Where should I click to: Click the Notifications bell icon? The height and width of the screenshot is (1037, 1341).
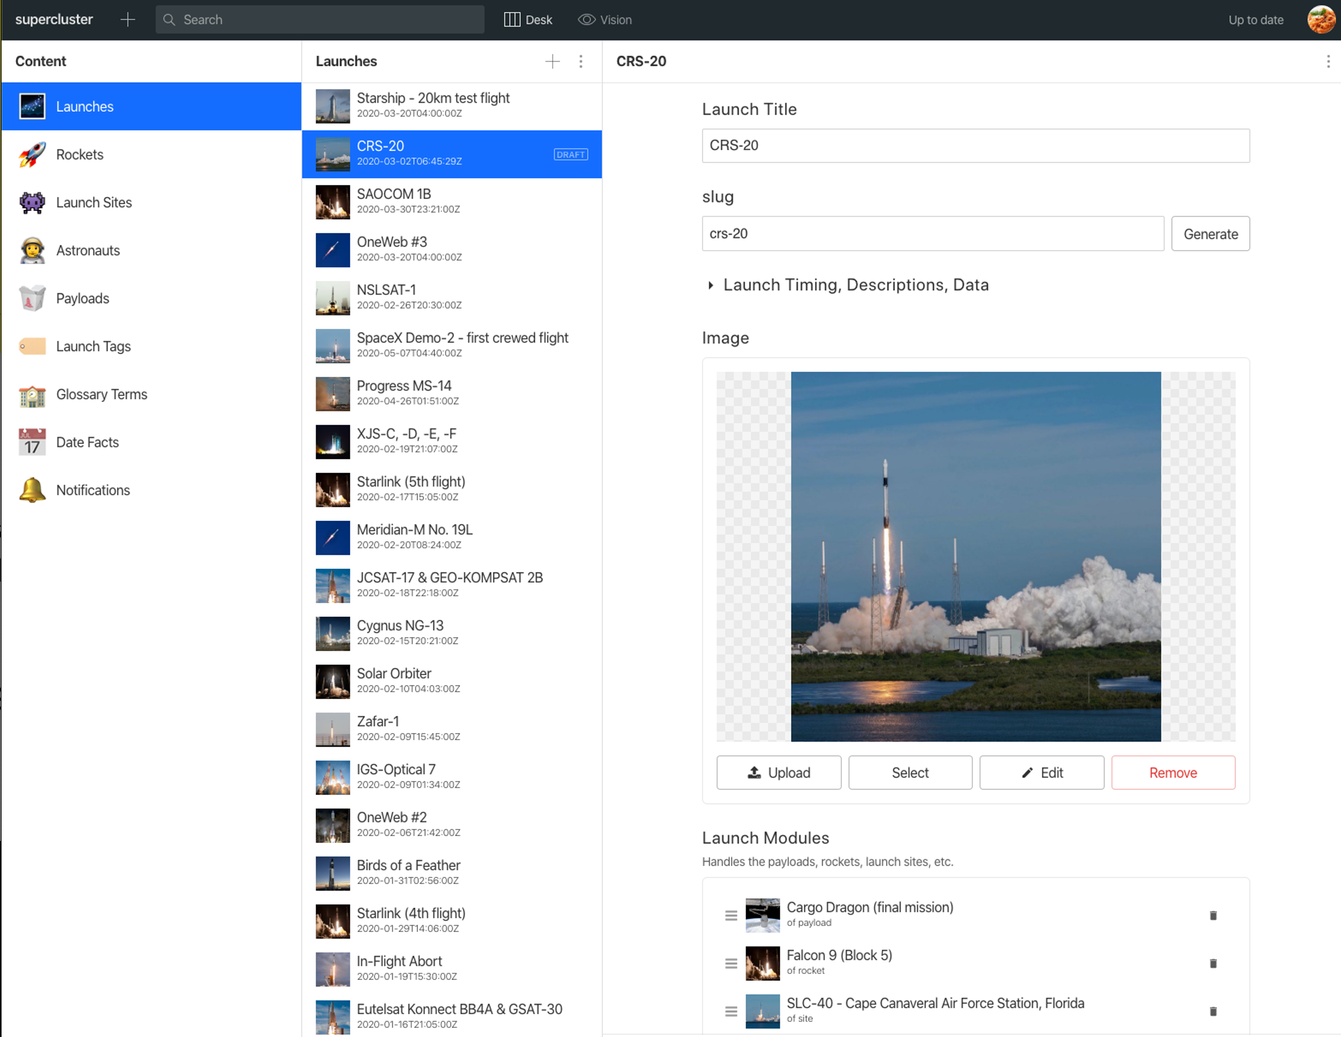(x=32, y=491)
